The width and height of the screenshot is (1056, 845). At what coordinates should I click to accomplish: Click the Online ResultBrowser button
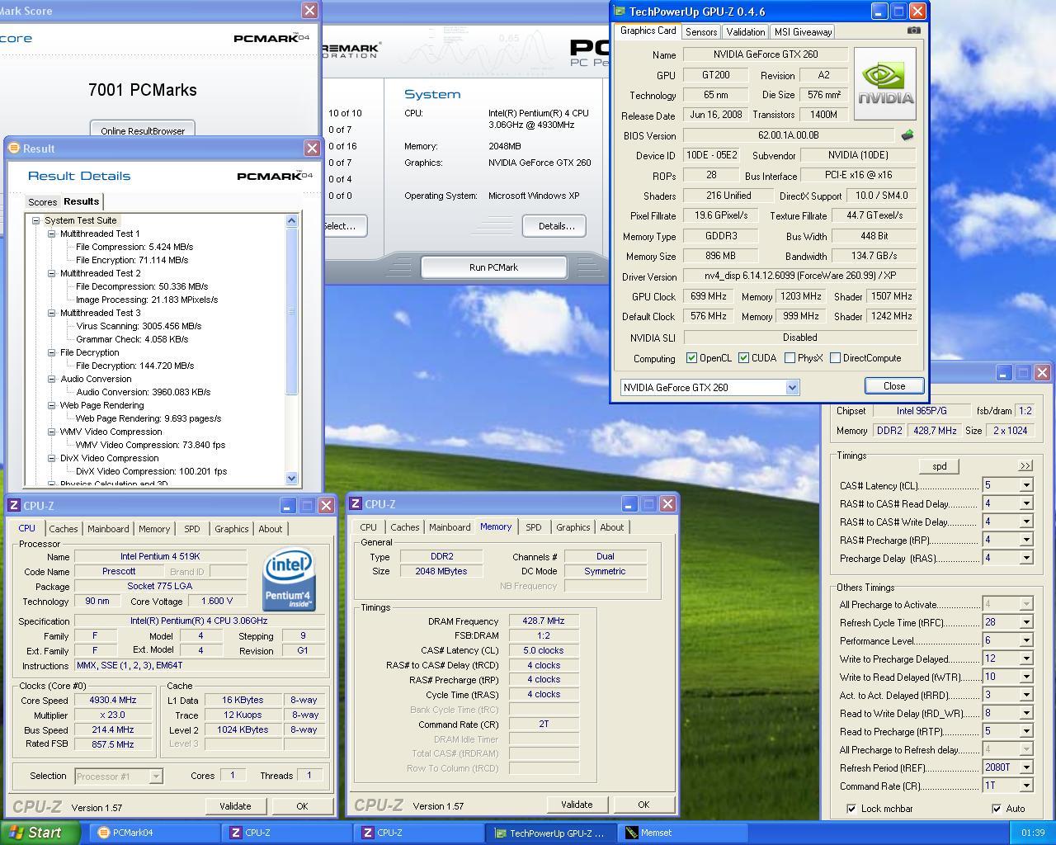143,130
